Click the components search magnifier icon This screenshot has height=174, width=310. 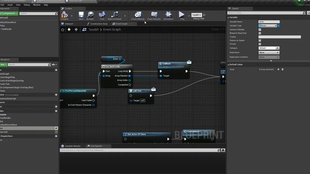click(x=56, y=14)
